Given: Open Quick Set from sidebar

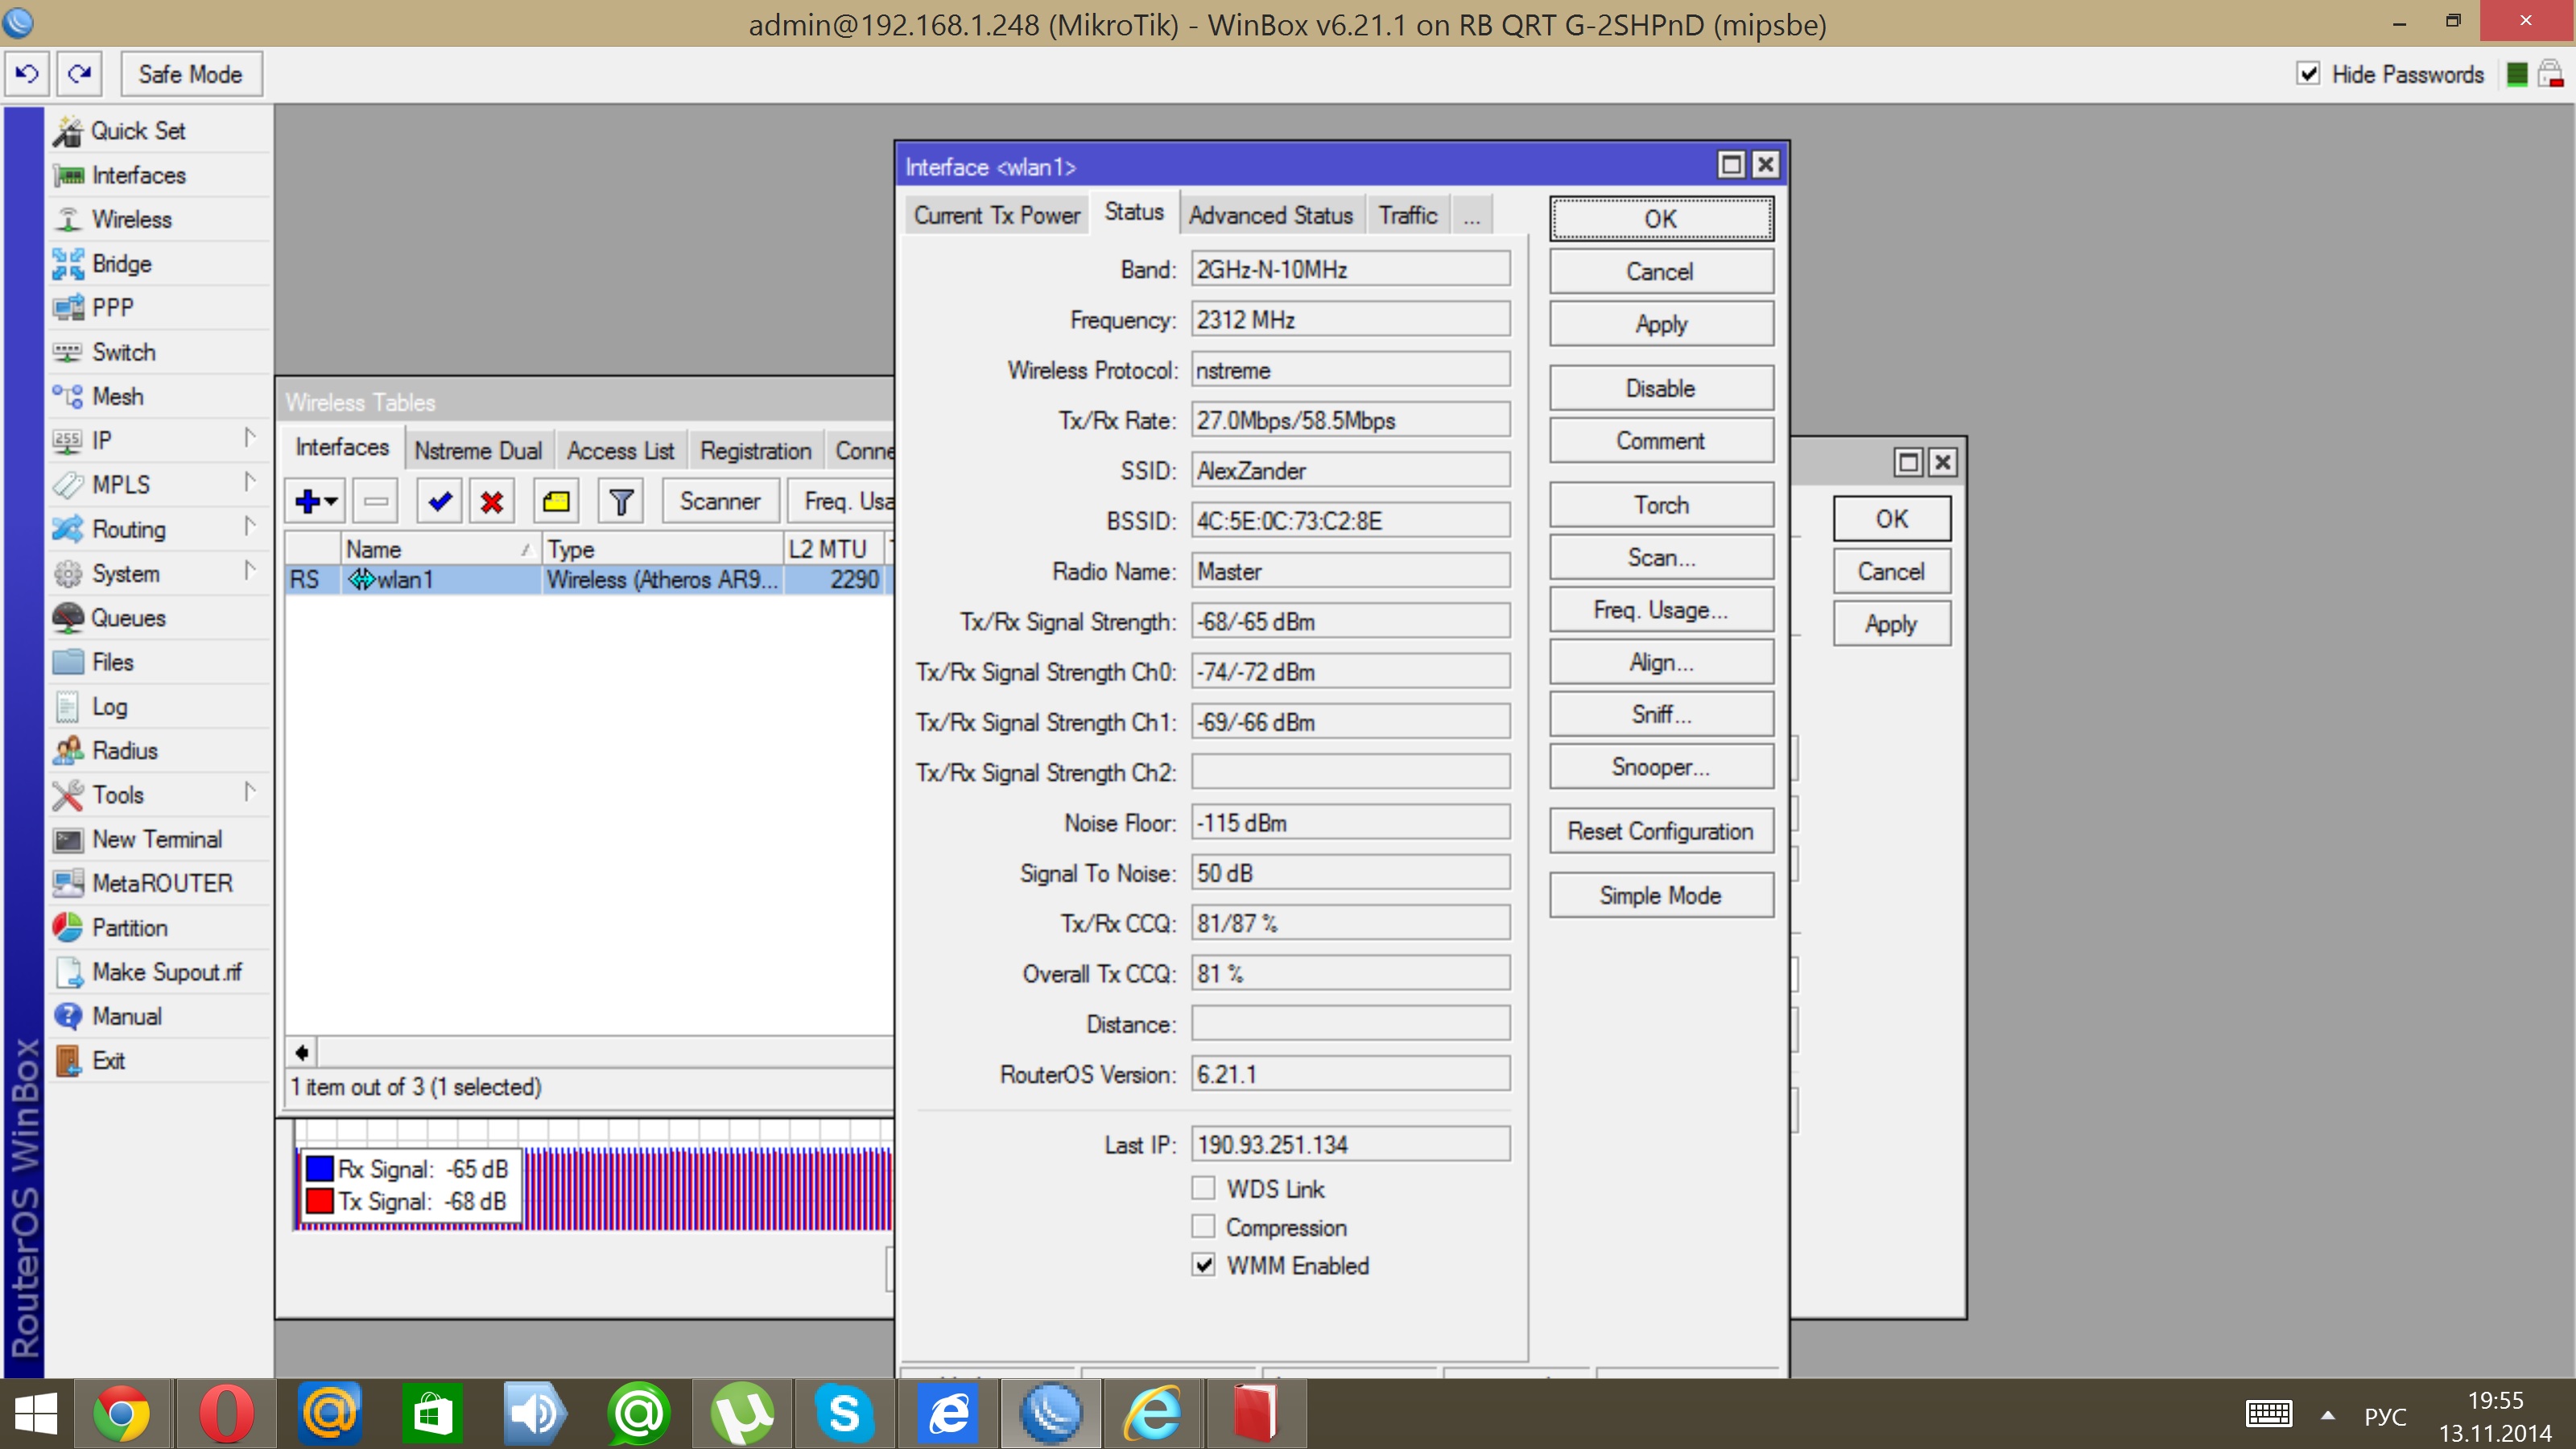Looking at the screenshot, I should coord(138,131).
